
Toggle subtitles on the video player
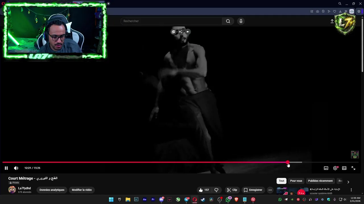326,168
